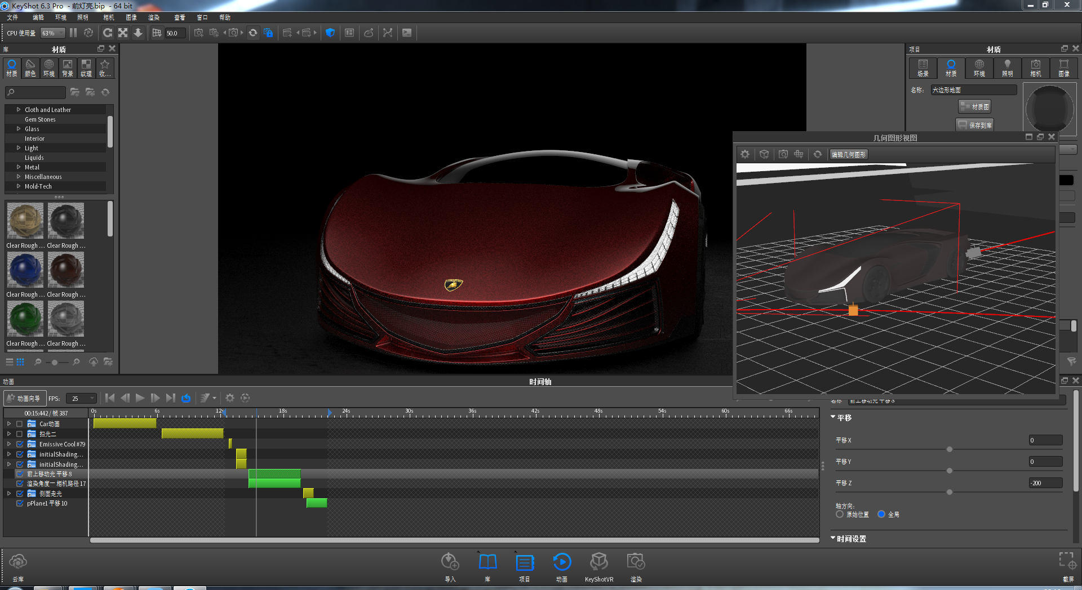Open the animation settings gear icon
This screenshot has width=1082, height=590.
click(229, 398)
